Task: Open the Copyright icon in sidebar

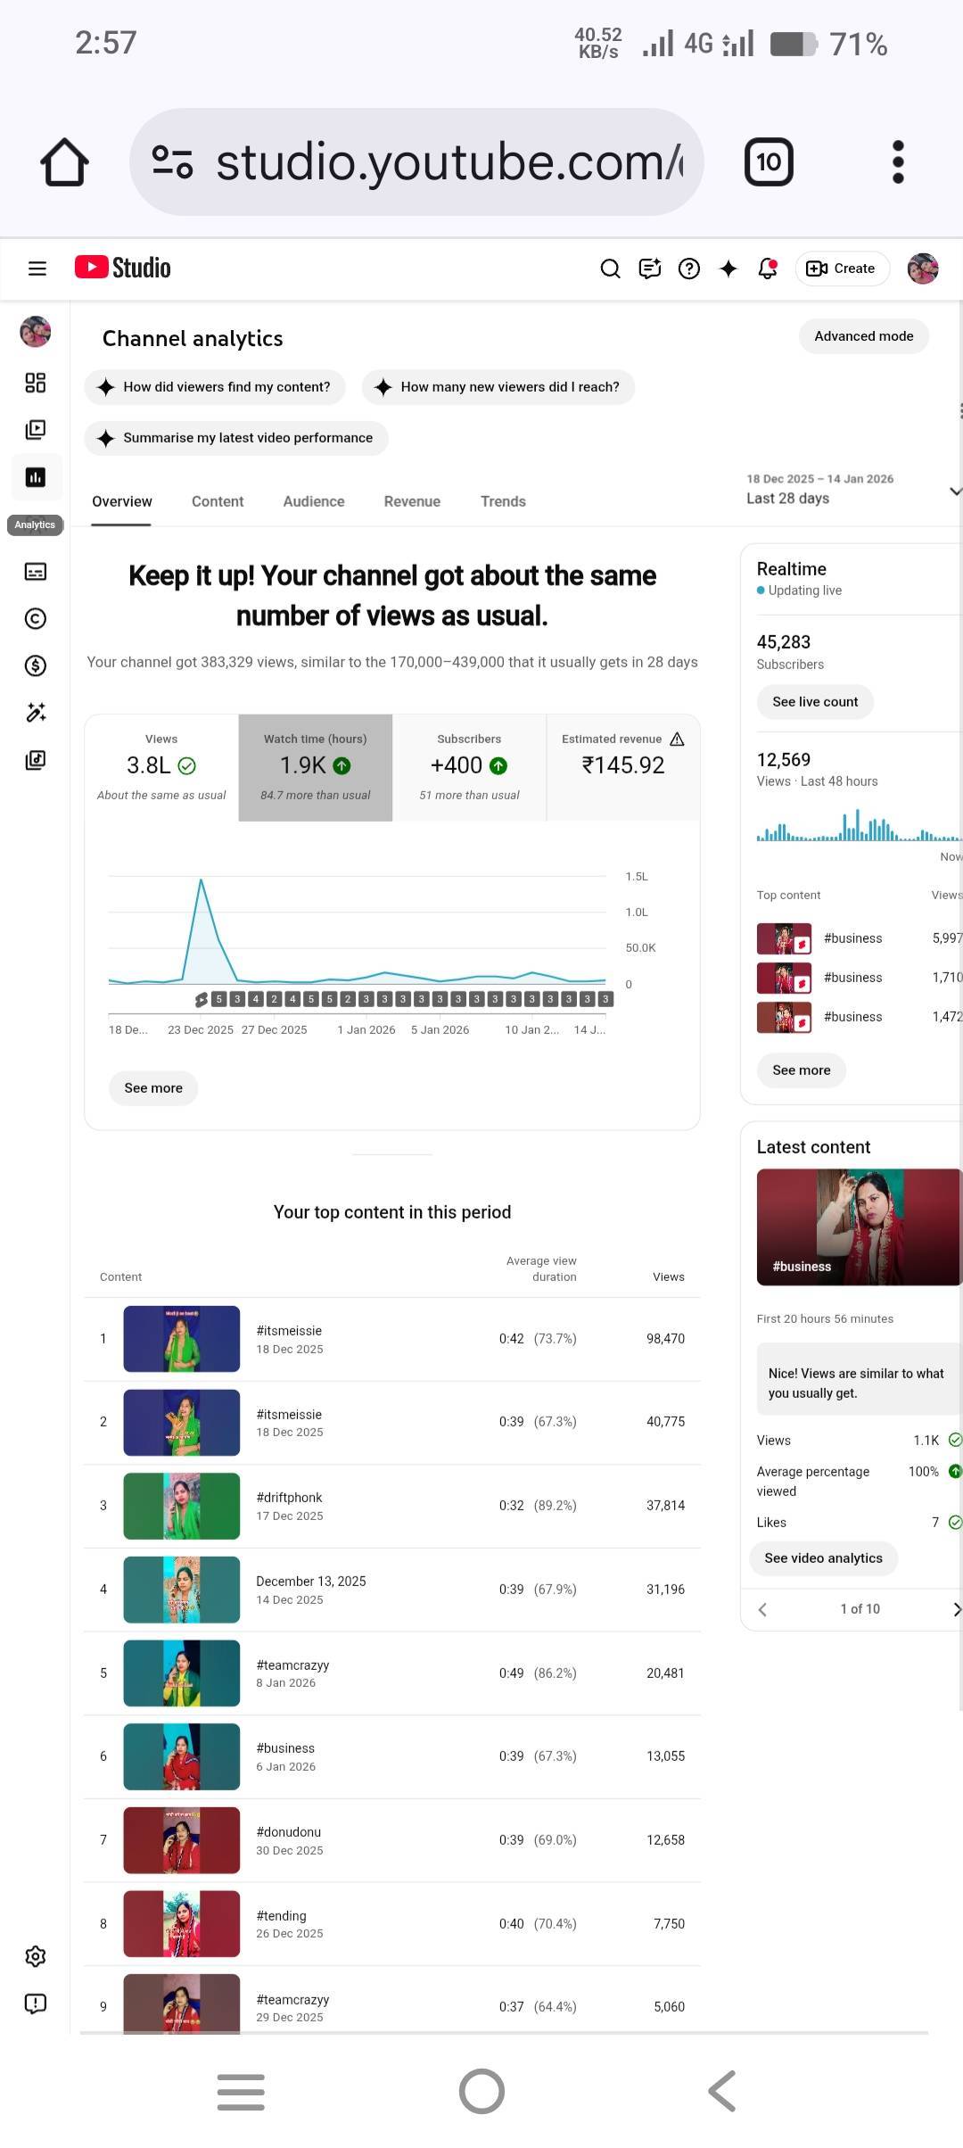Action: [36, 618]
